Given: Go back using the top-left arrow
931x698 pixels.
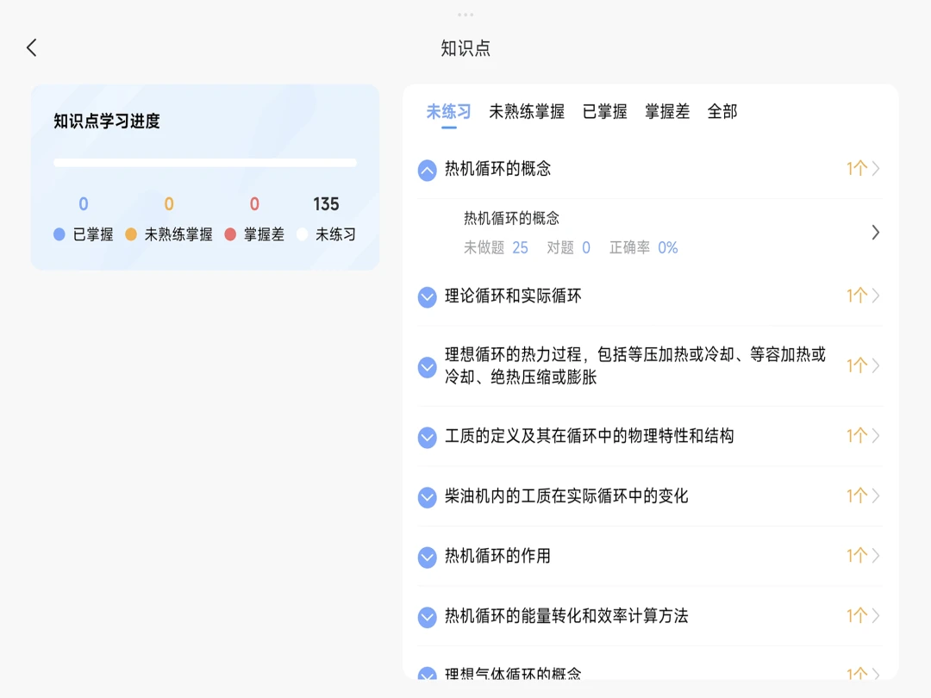Looking at the screenshot, I should pyautogui.click(x=32, y=47).
